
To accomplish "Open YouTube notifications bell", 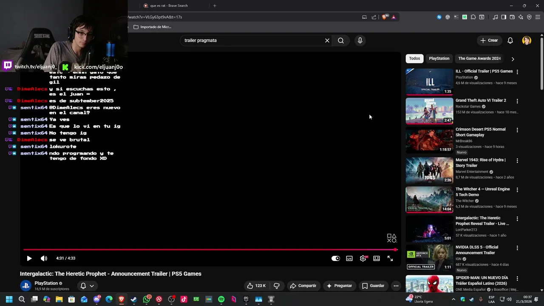I will (510, 40).
